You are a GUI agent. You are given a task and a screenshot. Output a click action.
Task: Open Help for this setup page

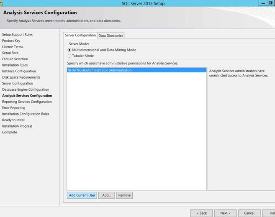269,213
